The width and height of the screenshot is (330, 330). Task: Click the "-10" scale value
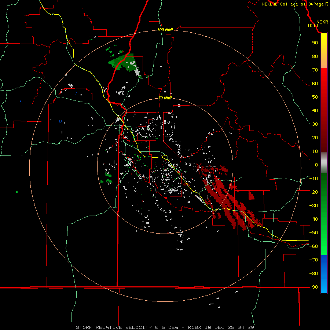[x=313, y=179]
